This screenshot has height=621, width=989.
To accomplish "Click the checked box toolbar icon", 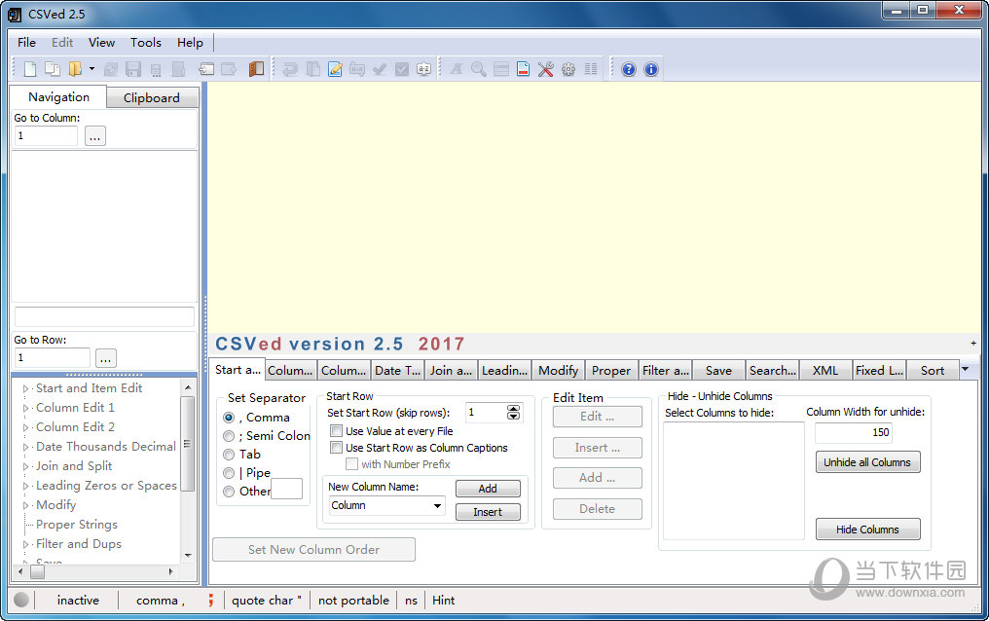I will (x=402, y=69).
